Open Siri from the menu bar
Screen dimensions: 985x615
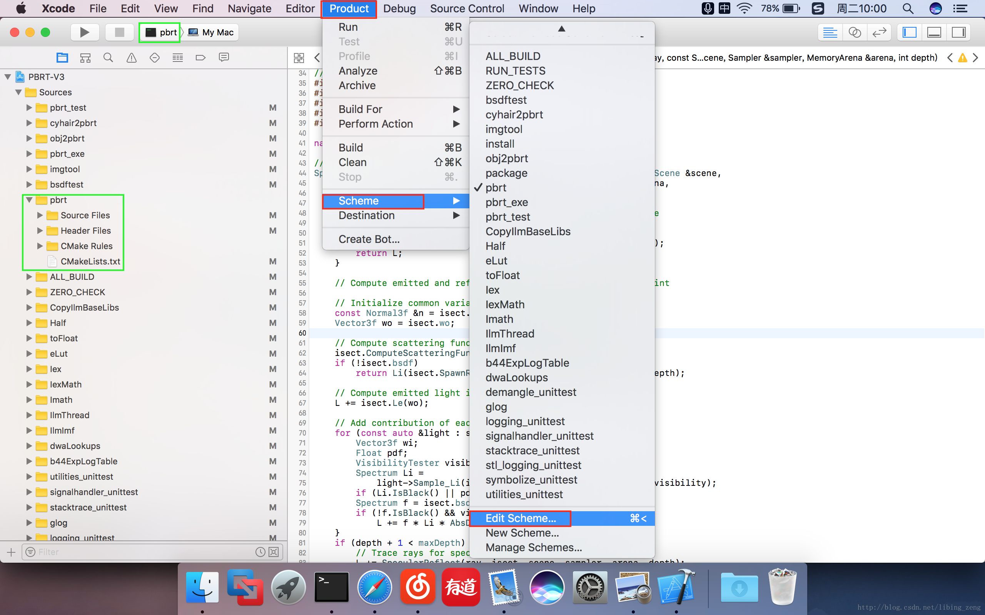point(936,8)
